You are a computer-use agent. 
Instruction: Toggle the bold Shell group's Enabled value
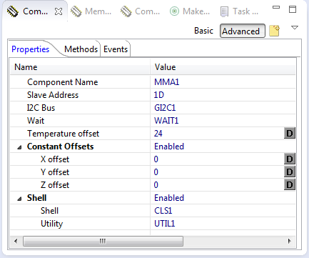pos(169,198)
